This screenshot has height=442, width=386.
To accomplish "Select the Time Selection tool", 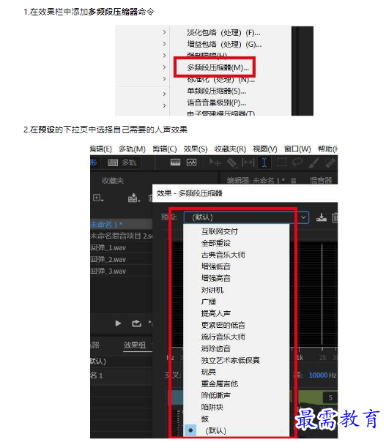I will pos(264,162).
